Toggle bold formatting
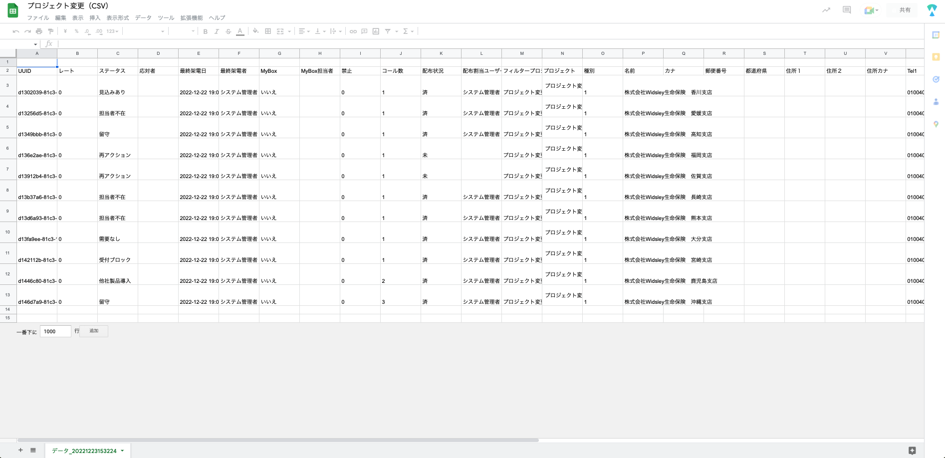 coord(205,31)
